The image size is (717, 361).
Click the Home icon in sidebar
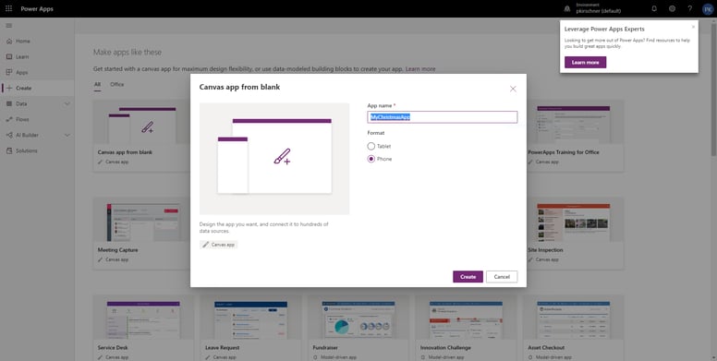(x=9, y=42)
